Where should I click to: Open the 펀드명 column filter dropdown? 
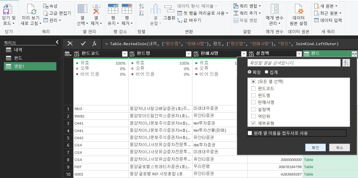pyautogui.click(x=188, y=54)
